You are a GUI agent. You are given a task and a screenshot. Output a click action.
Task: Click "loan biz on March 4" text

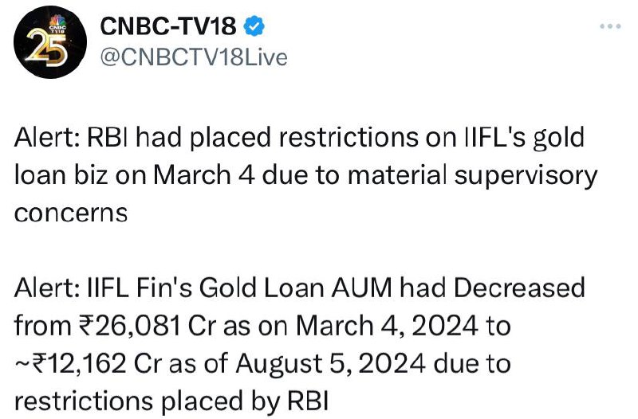click(x=135, y=175)
